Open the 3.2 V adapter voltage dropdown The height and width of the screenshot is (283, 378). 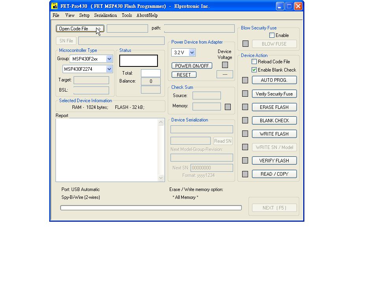pos(192,52)
